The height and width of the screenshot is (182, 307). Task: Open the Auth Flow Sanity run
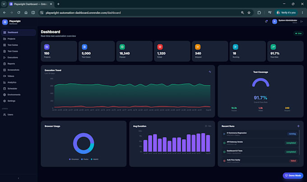260,161
